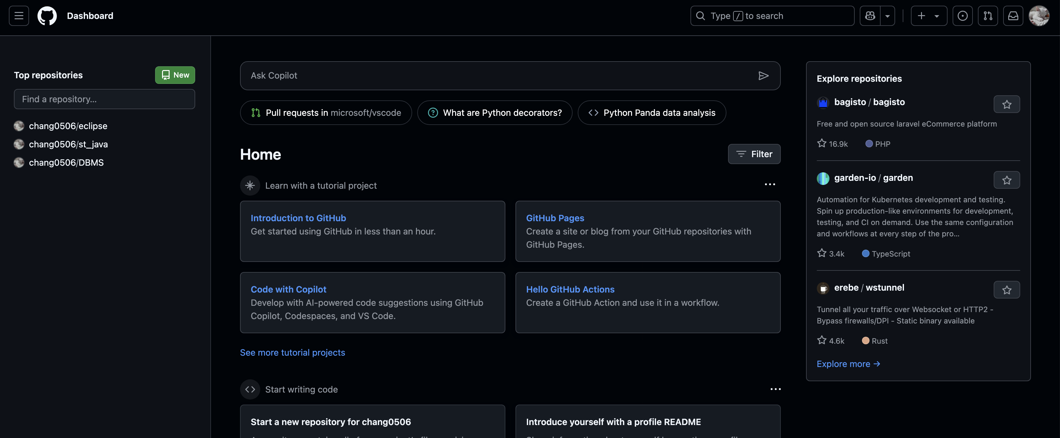Open the user profile avatar menu
The height and width of the screenshot is (438, 1060).
click(1039, 16)
